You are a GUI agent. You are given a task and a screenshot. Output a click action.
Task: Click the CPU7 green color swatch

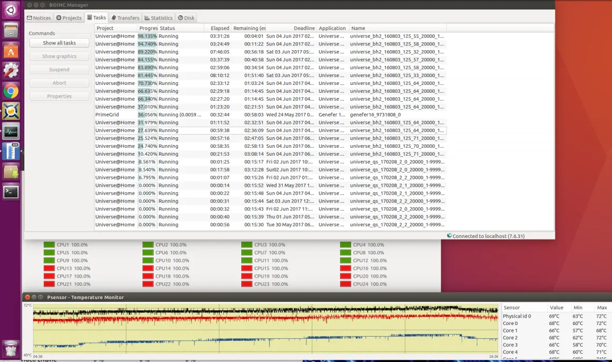pos(247,252)
